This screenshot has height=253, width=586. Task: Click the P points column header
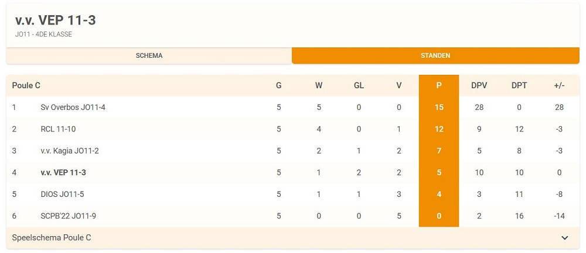(x=439, y=85)
